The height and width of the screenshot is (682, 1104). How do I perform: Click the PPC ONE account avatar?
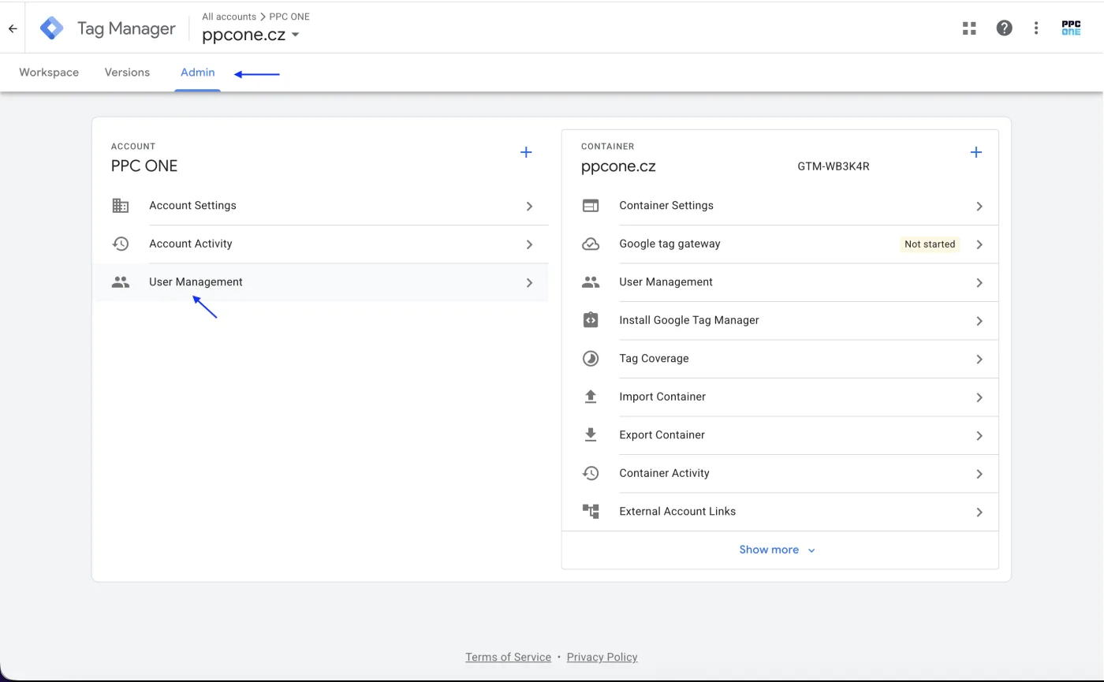(x=1071, y=28)
